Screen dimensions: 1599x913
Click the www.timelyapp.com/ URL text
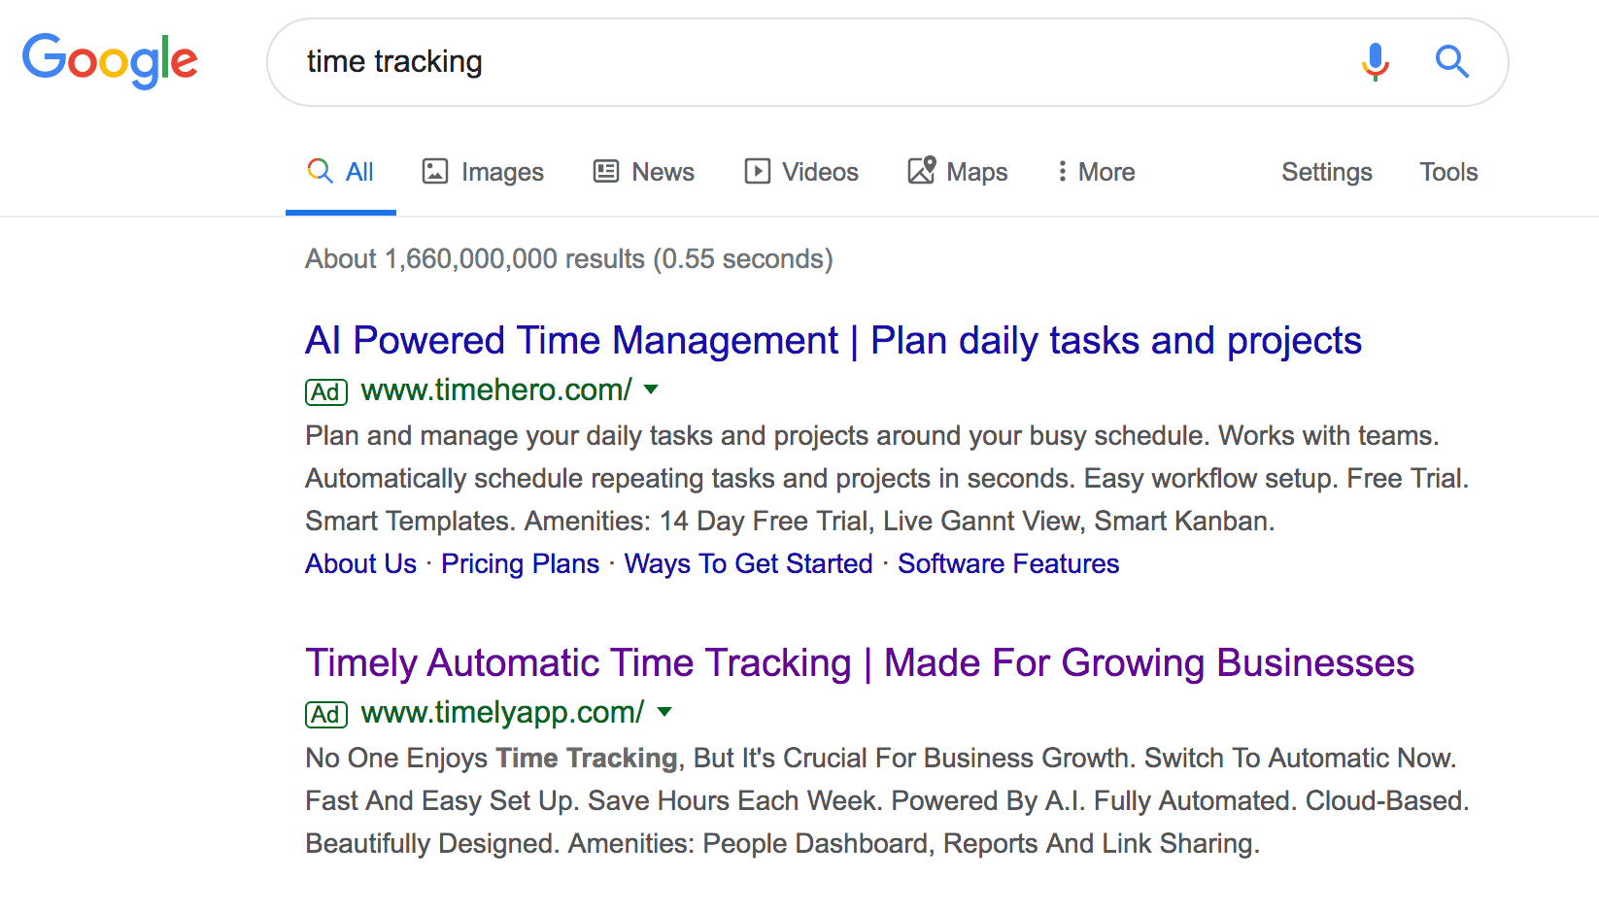[502, 712]
